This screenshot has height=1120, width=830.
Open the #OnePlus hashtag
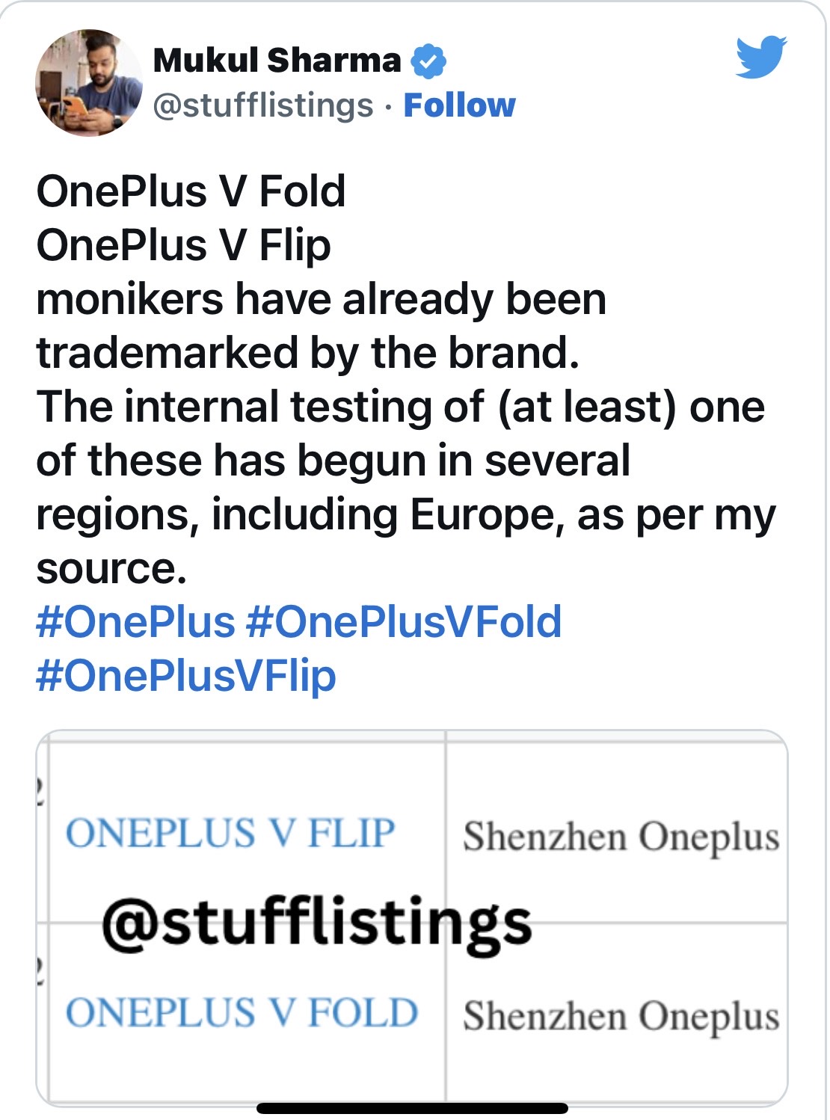pyautogui.click(x=135, y=622)
